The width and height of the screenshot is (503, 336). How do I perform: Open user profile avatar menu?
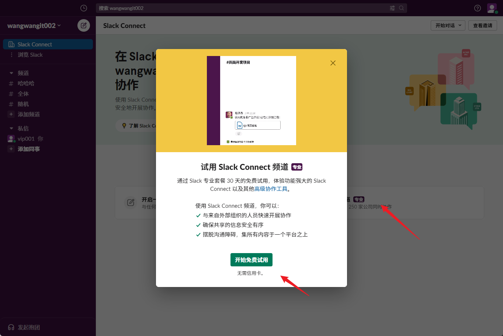pyautogui.click(x=492, y=8)
